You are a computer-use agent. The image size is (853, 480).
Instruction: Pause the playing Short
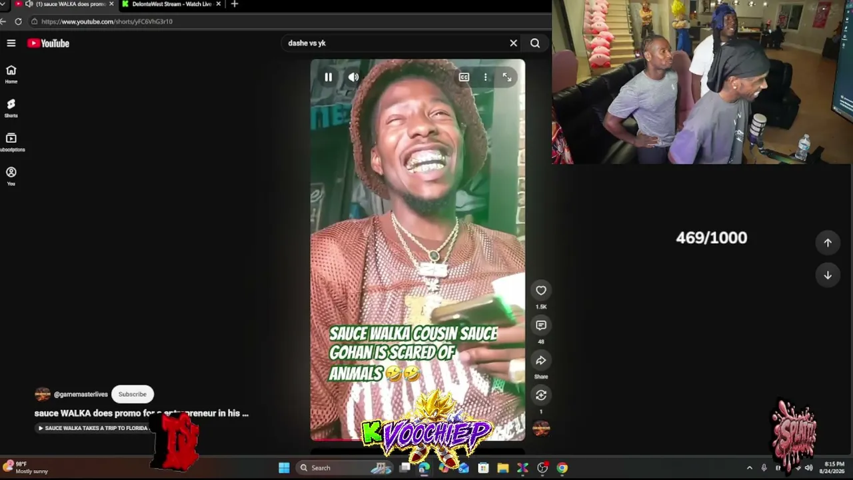tap(328, 77)
